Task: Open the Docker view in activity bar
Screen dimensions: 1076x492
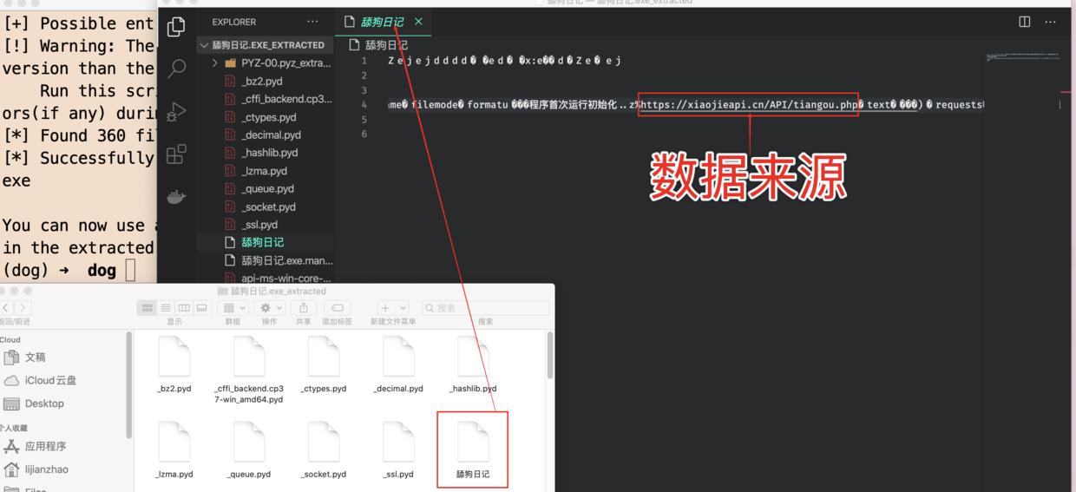Action: pos(176,196)
